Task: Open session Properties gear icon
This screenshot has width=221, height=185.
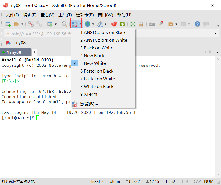Action: (x=50, y=24)
